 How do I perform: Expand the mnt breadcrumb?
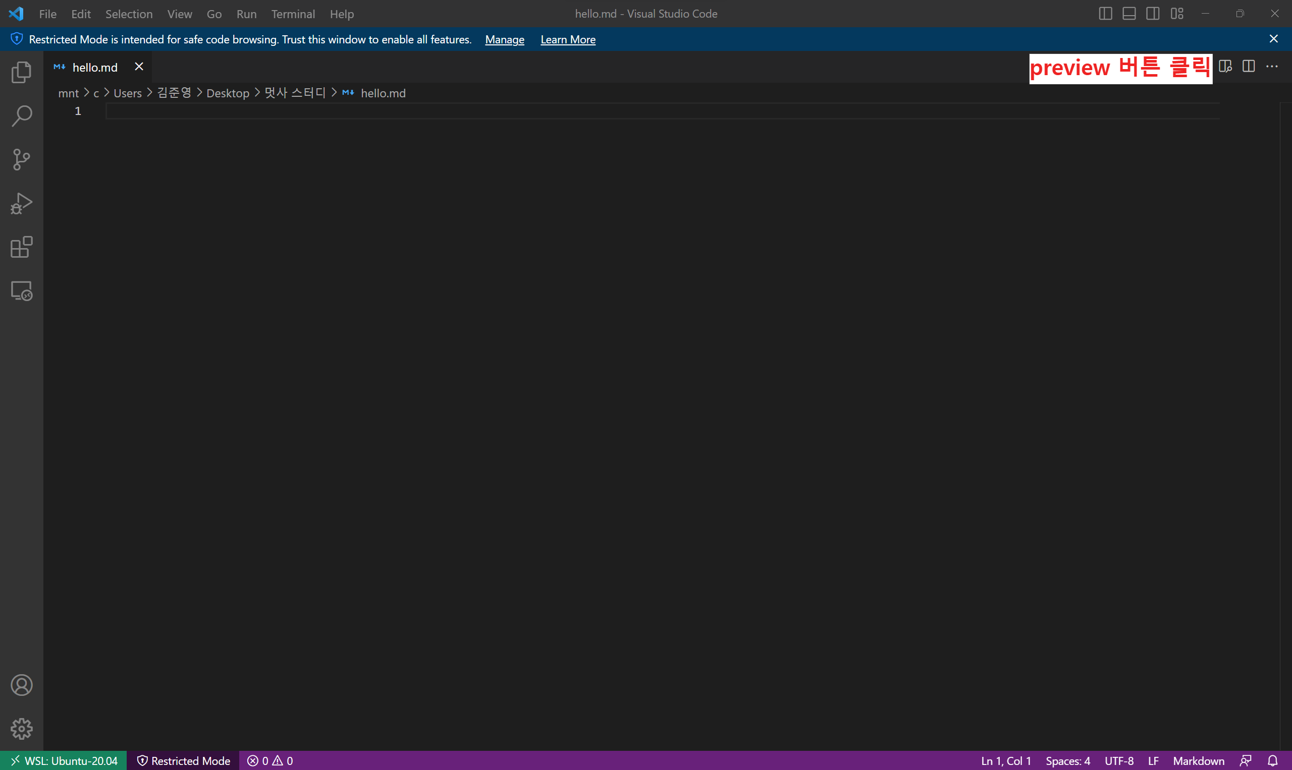[68, 93]
